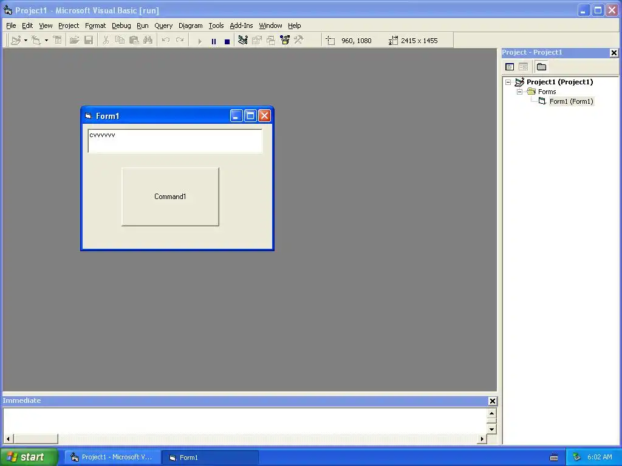Screen dimensions: 622x466
Task: Open the Format menu
Action: 95,25
